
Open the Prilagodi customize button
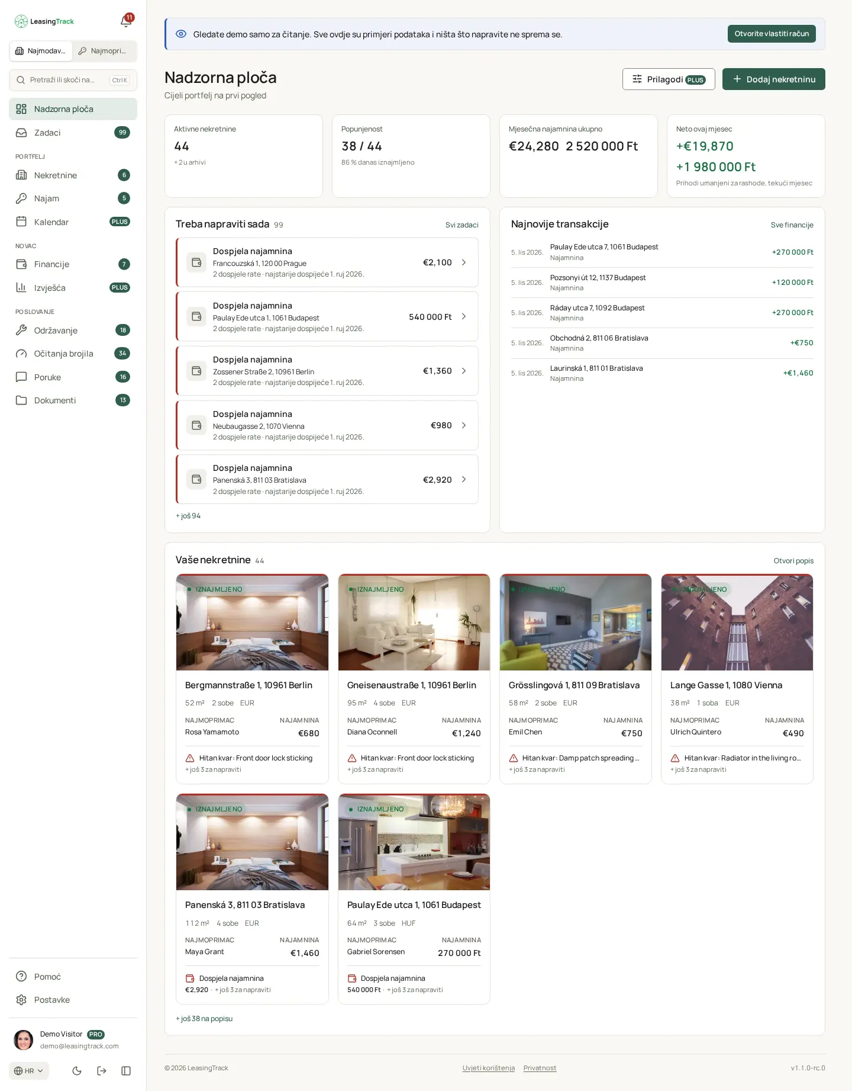669,79
